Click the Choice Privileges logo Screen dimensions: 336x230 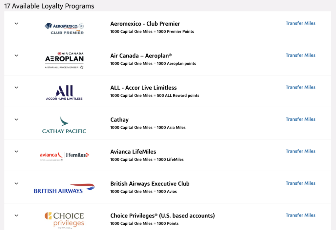coord(64,220)
